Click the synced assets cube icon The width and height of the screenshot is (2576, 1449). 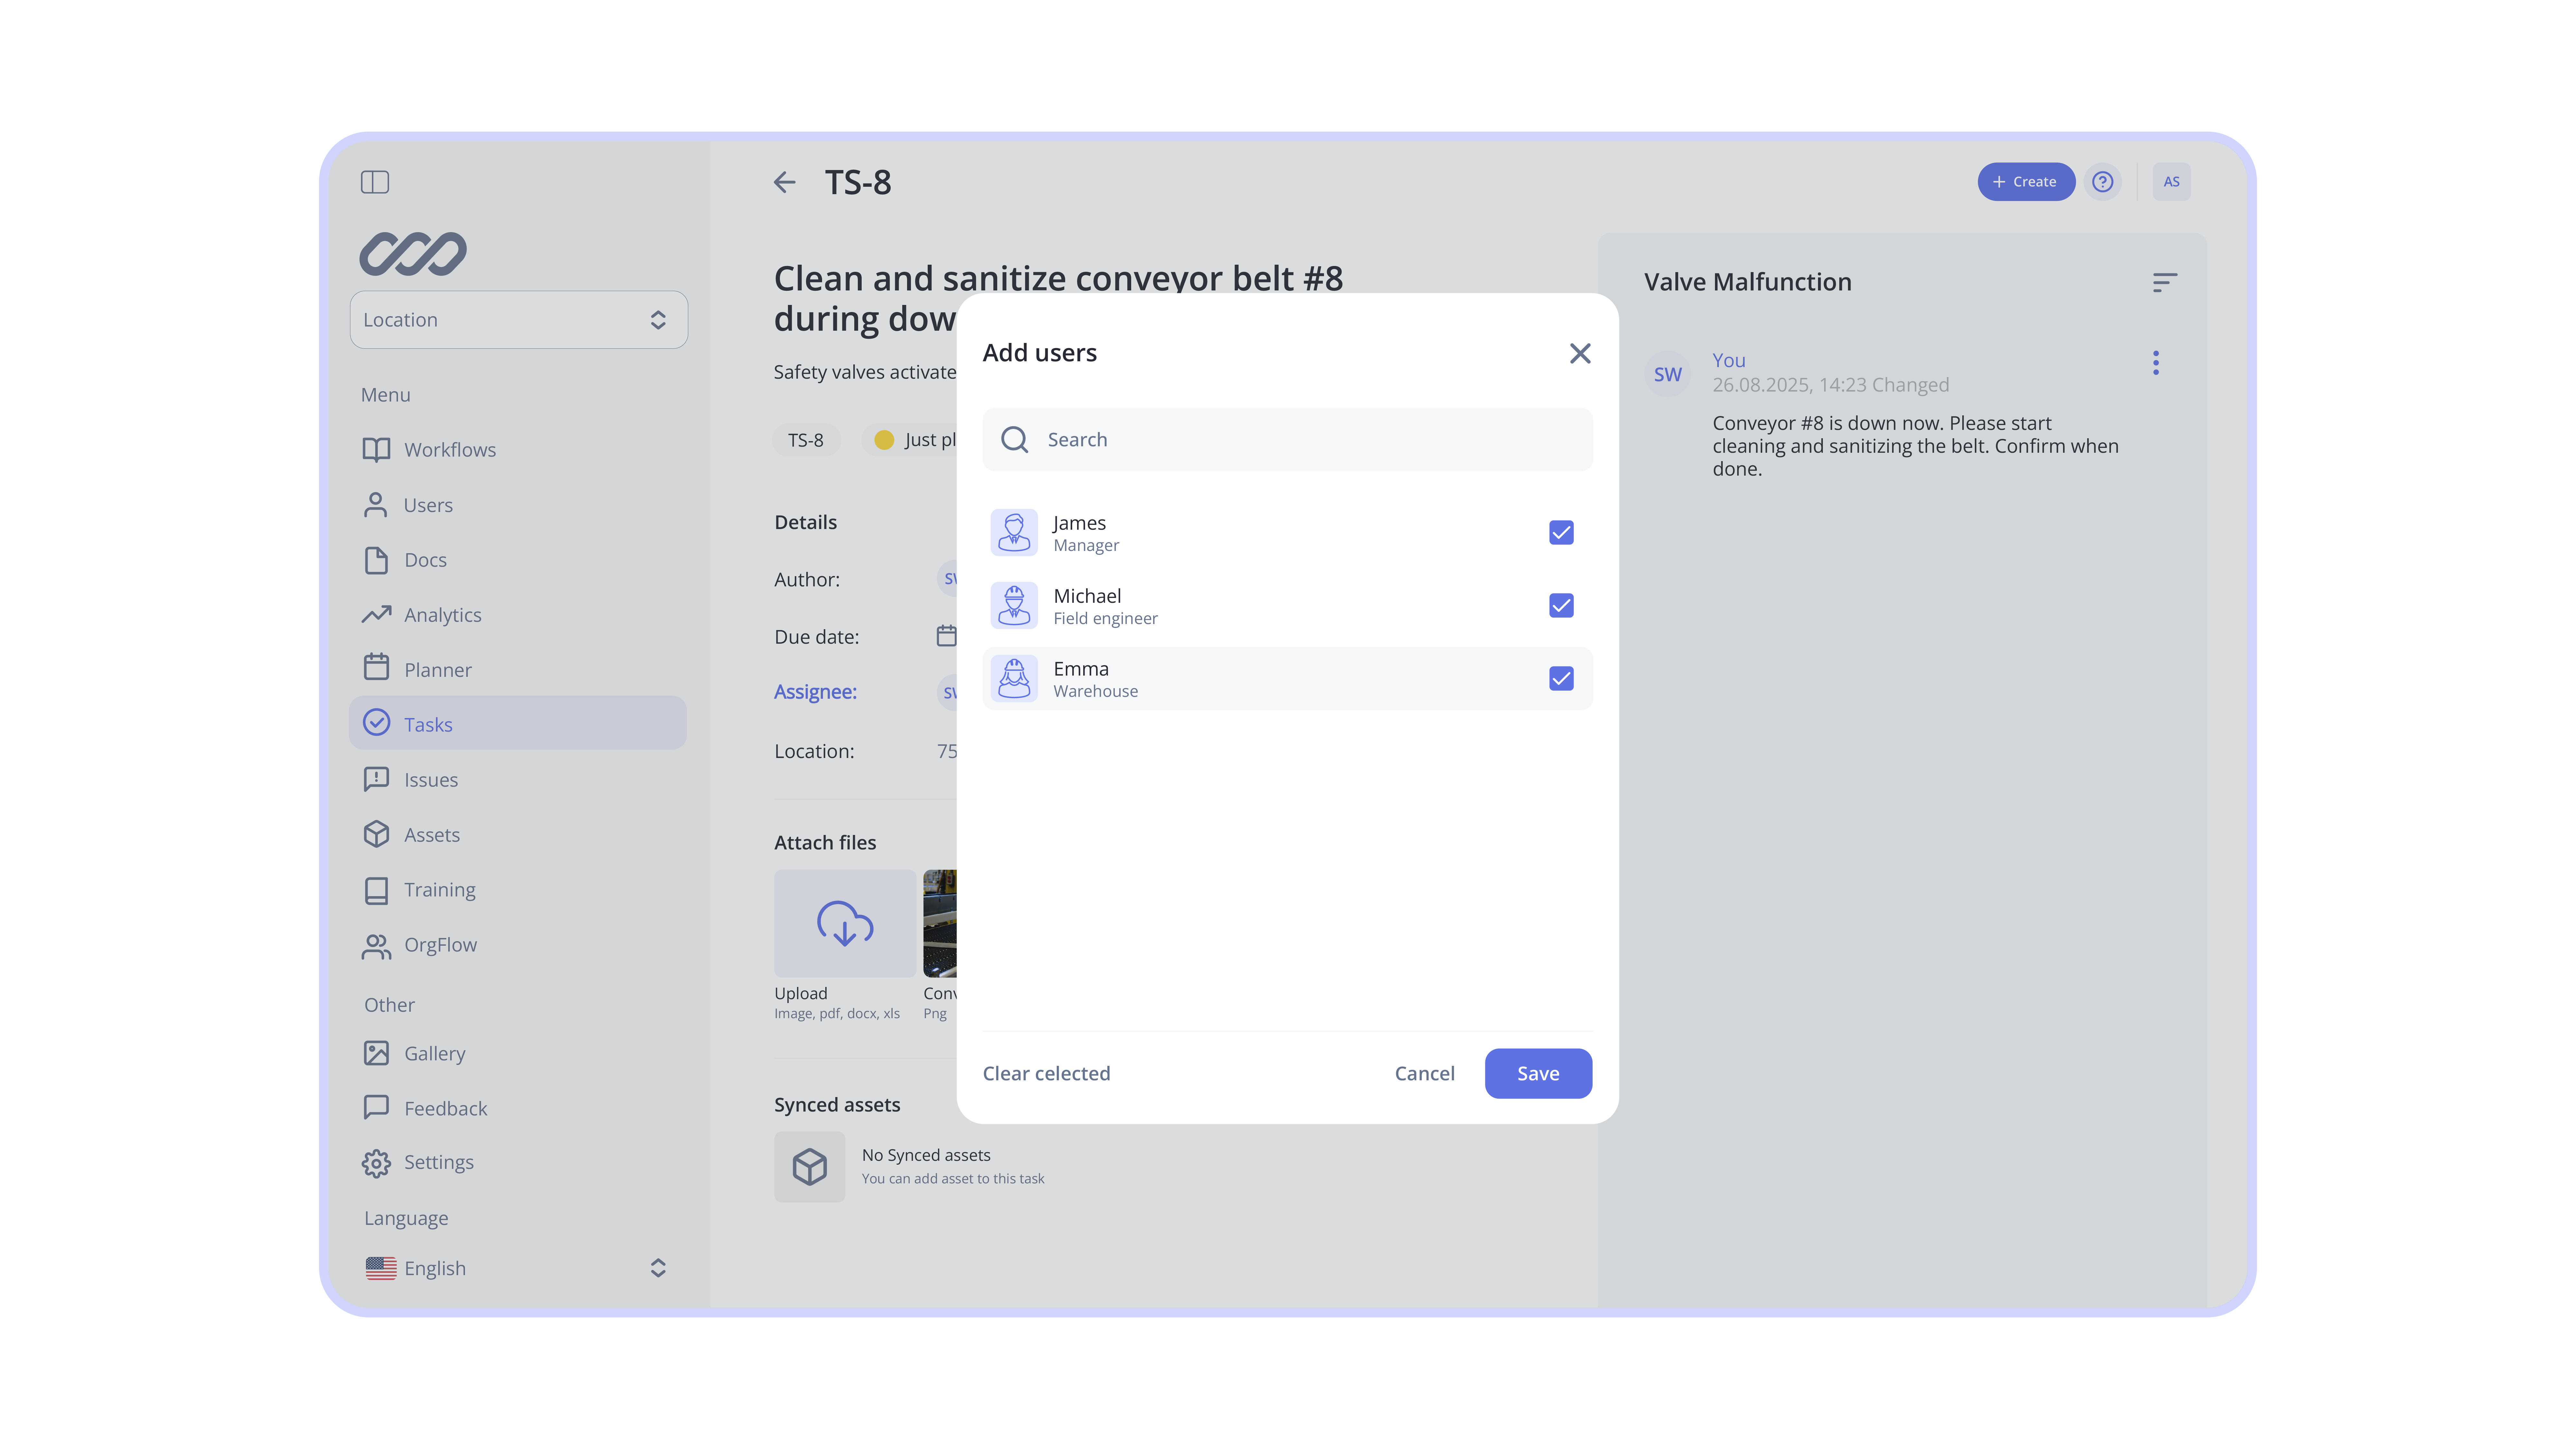tap(810, 1167)
